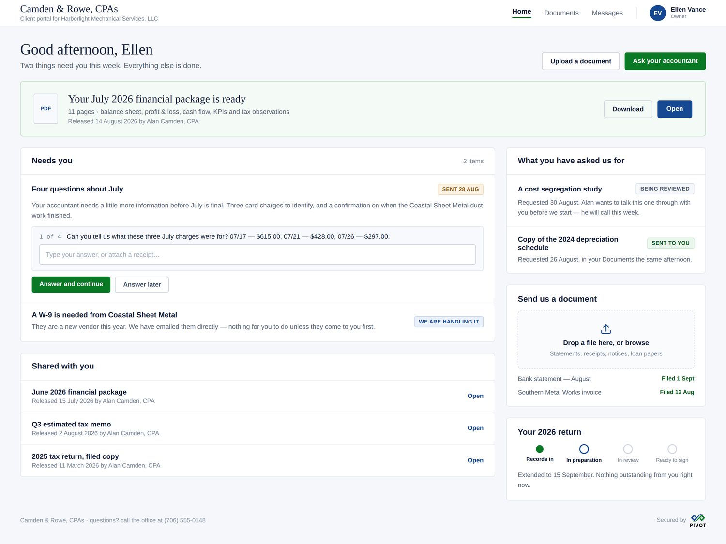726x544 pixels.
Task: Click the 2 items count
Action: [473, 161]
